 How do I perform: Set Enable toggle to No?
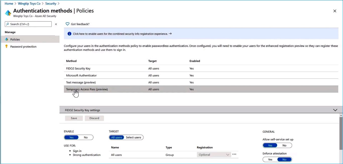coord(86,137)
